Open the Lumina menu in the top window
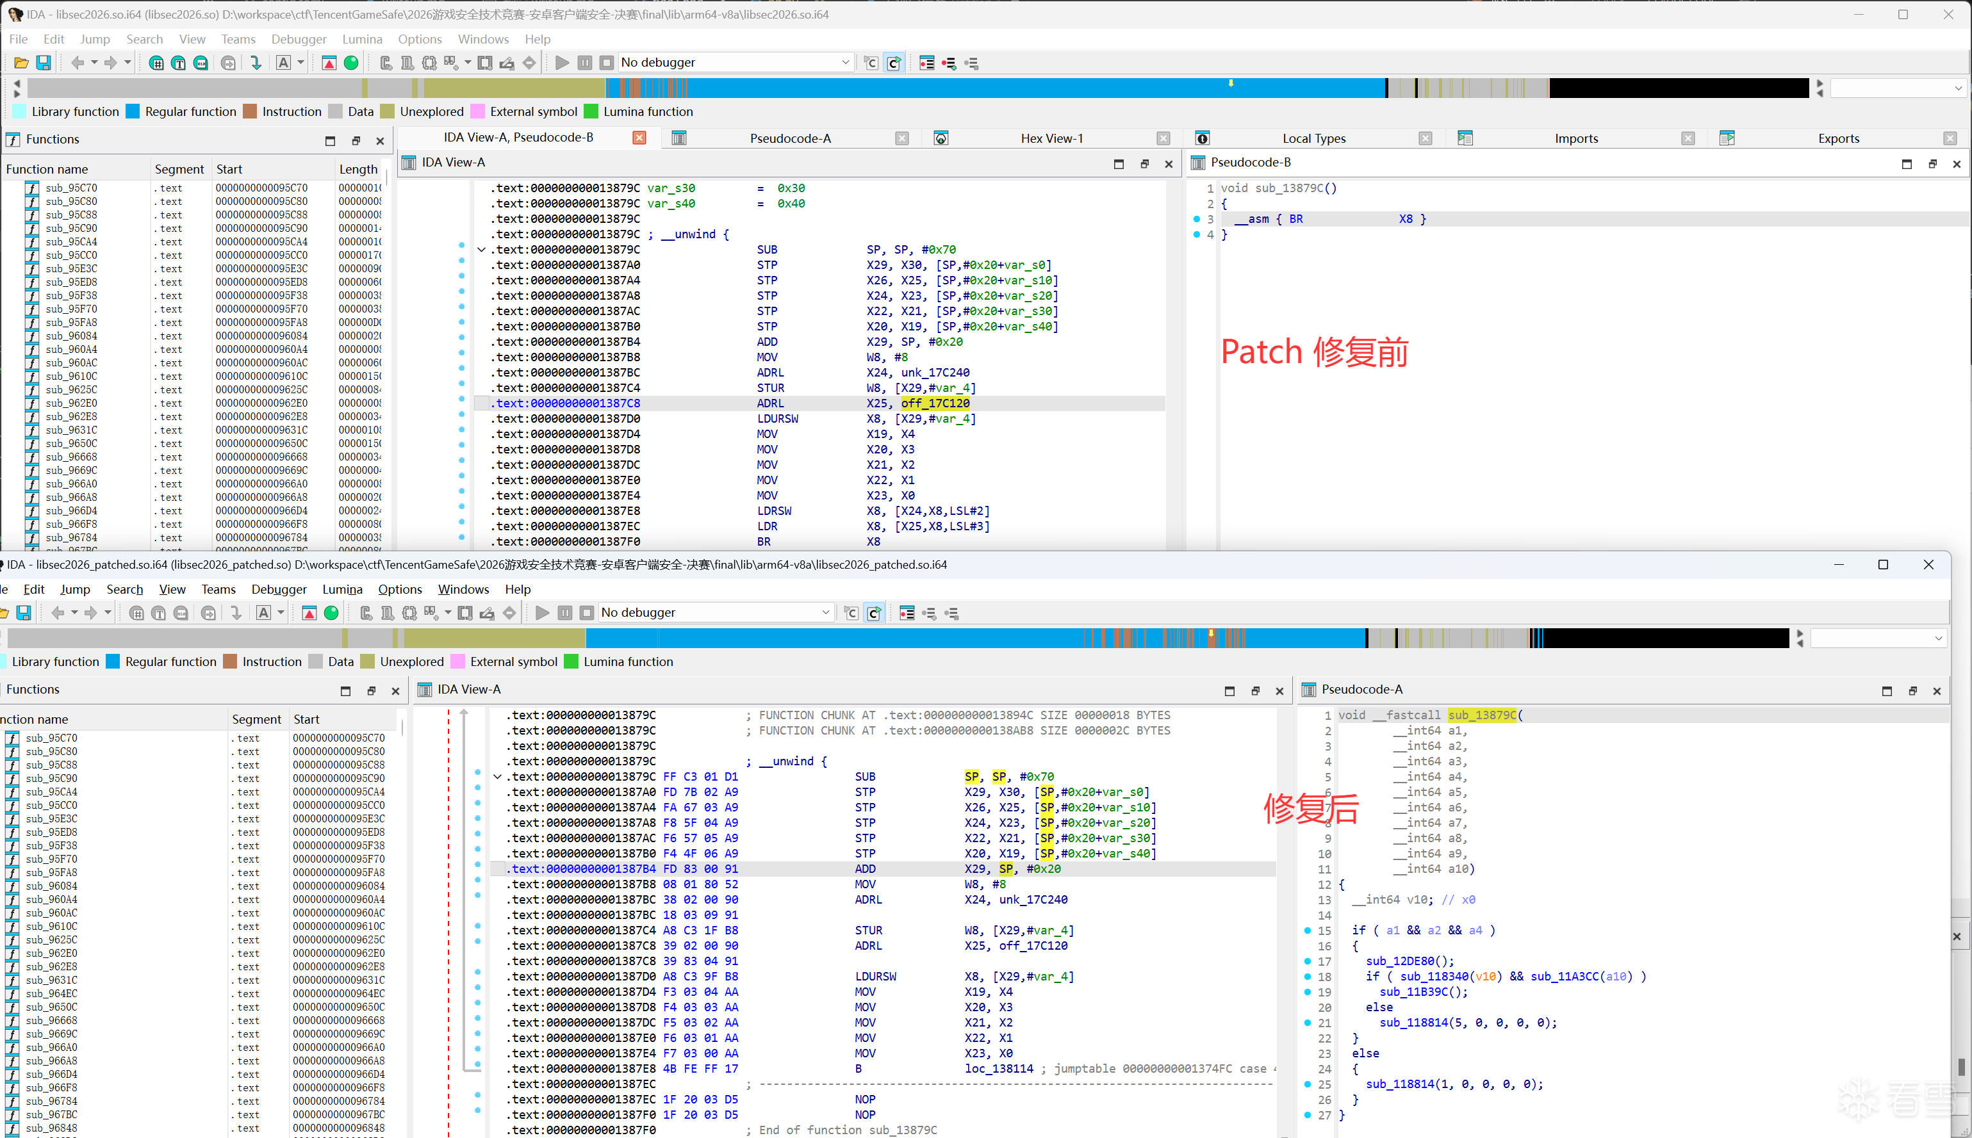 tap(361, 39)
